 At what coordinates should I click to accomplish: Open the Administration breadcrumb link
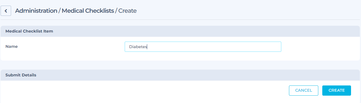pyautogui.click(x=36, y=11)
